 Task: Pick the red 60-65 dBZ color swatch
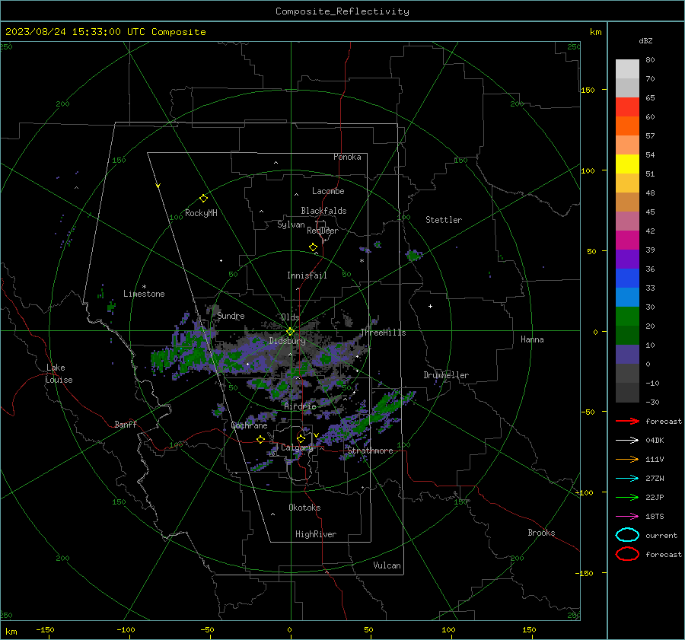[x=627, y=107]
